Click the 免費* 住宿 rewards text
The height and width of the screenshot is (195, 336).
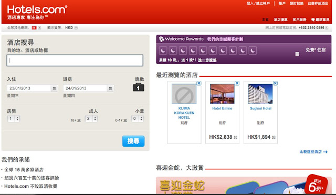coord(316,50)
